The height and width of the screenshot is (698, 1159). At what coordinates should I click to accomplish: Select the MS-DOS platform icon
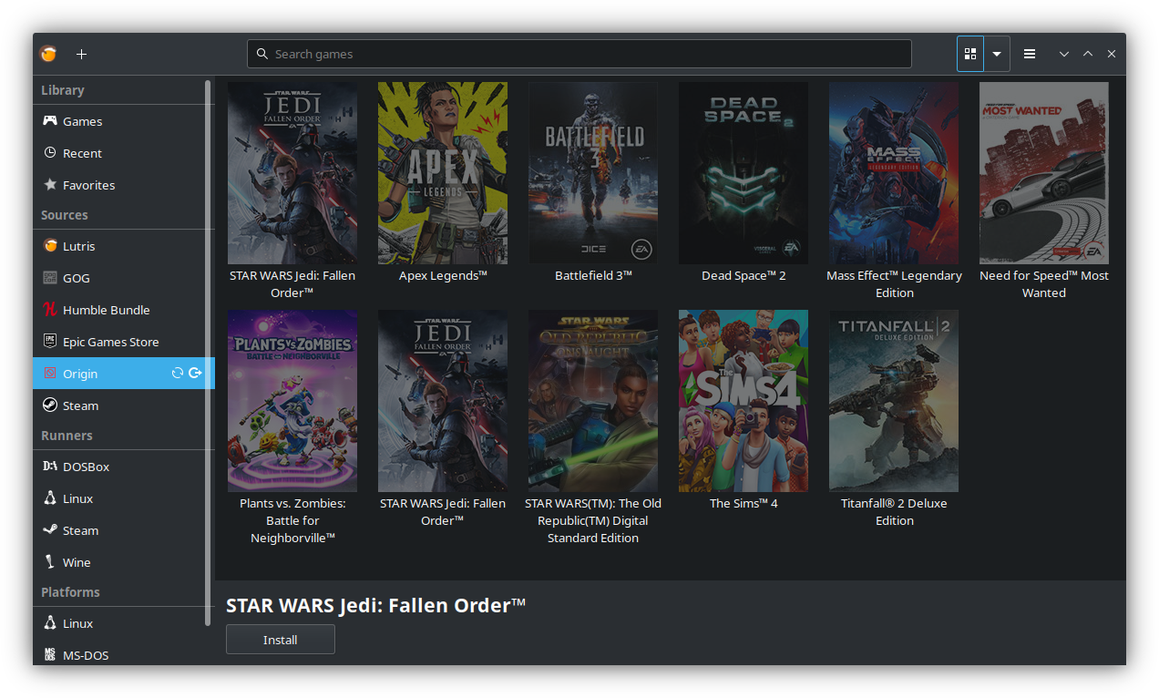50,655
